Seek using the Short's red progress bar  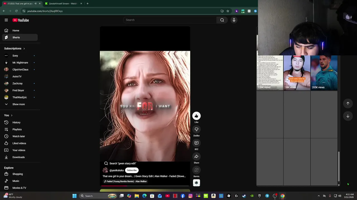coord(145,186)
